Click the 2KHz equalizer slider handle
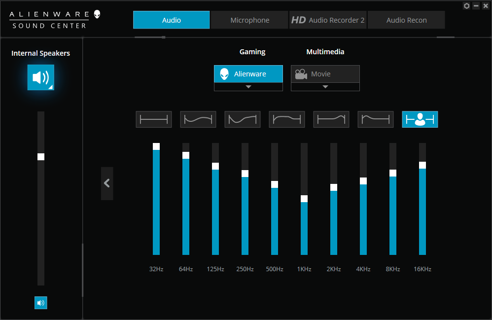492x320 pixels. [x=334, y=187]
